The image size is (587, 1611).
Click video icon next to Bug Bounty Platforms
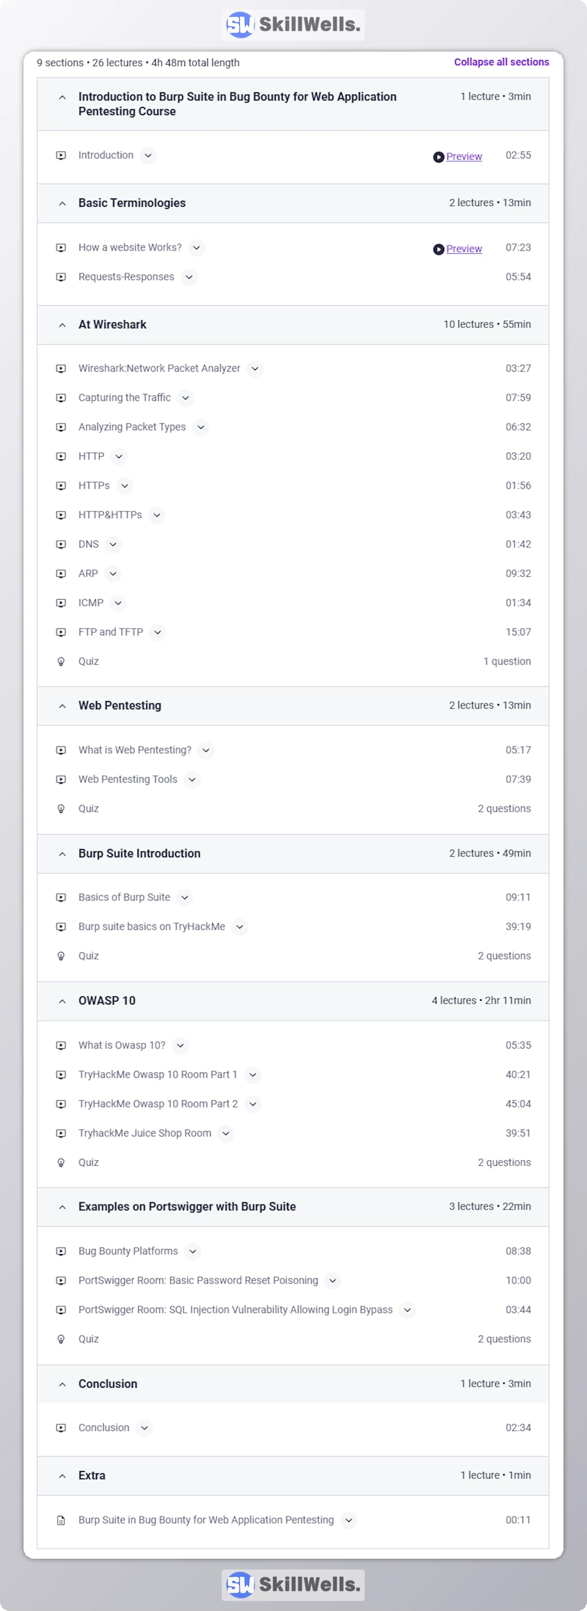[x=61, y=1251]
